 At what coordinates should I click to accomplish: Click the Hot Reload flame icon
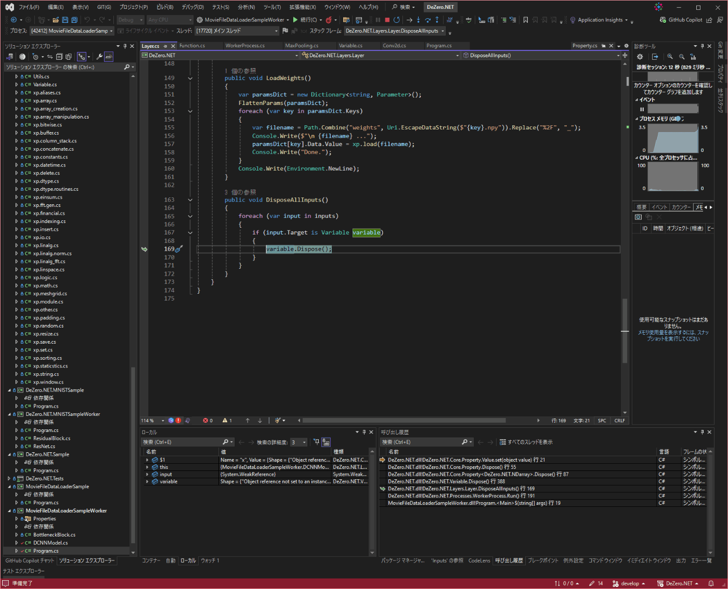329,20
